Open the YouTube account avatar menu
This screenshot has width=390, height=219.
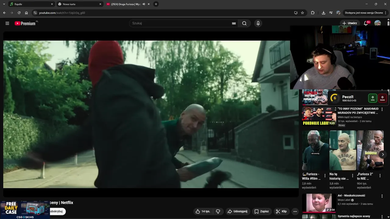coord(378,23)
